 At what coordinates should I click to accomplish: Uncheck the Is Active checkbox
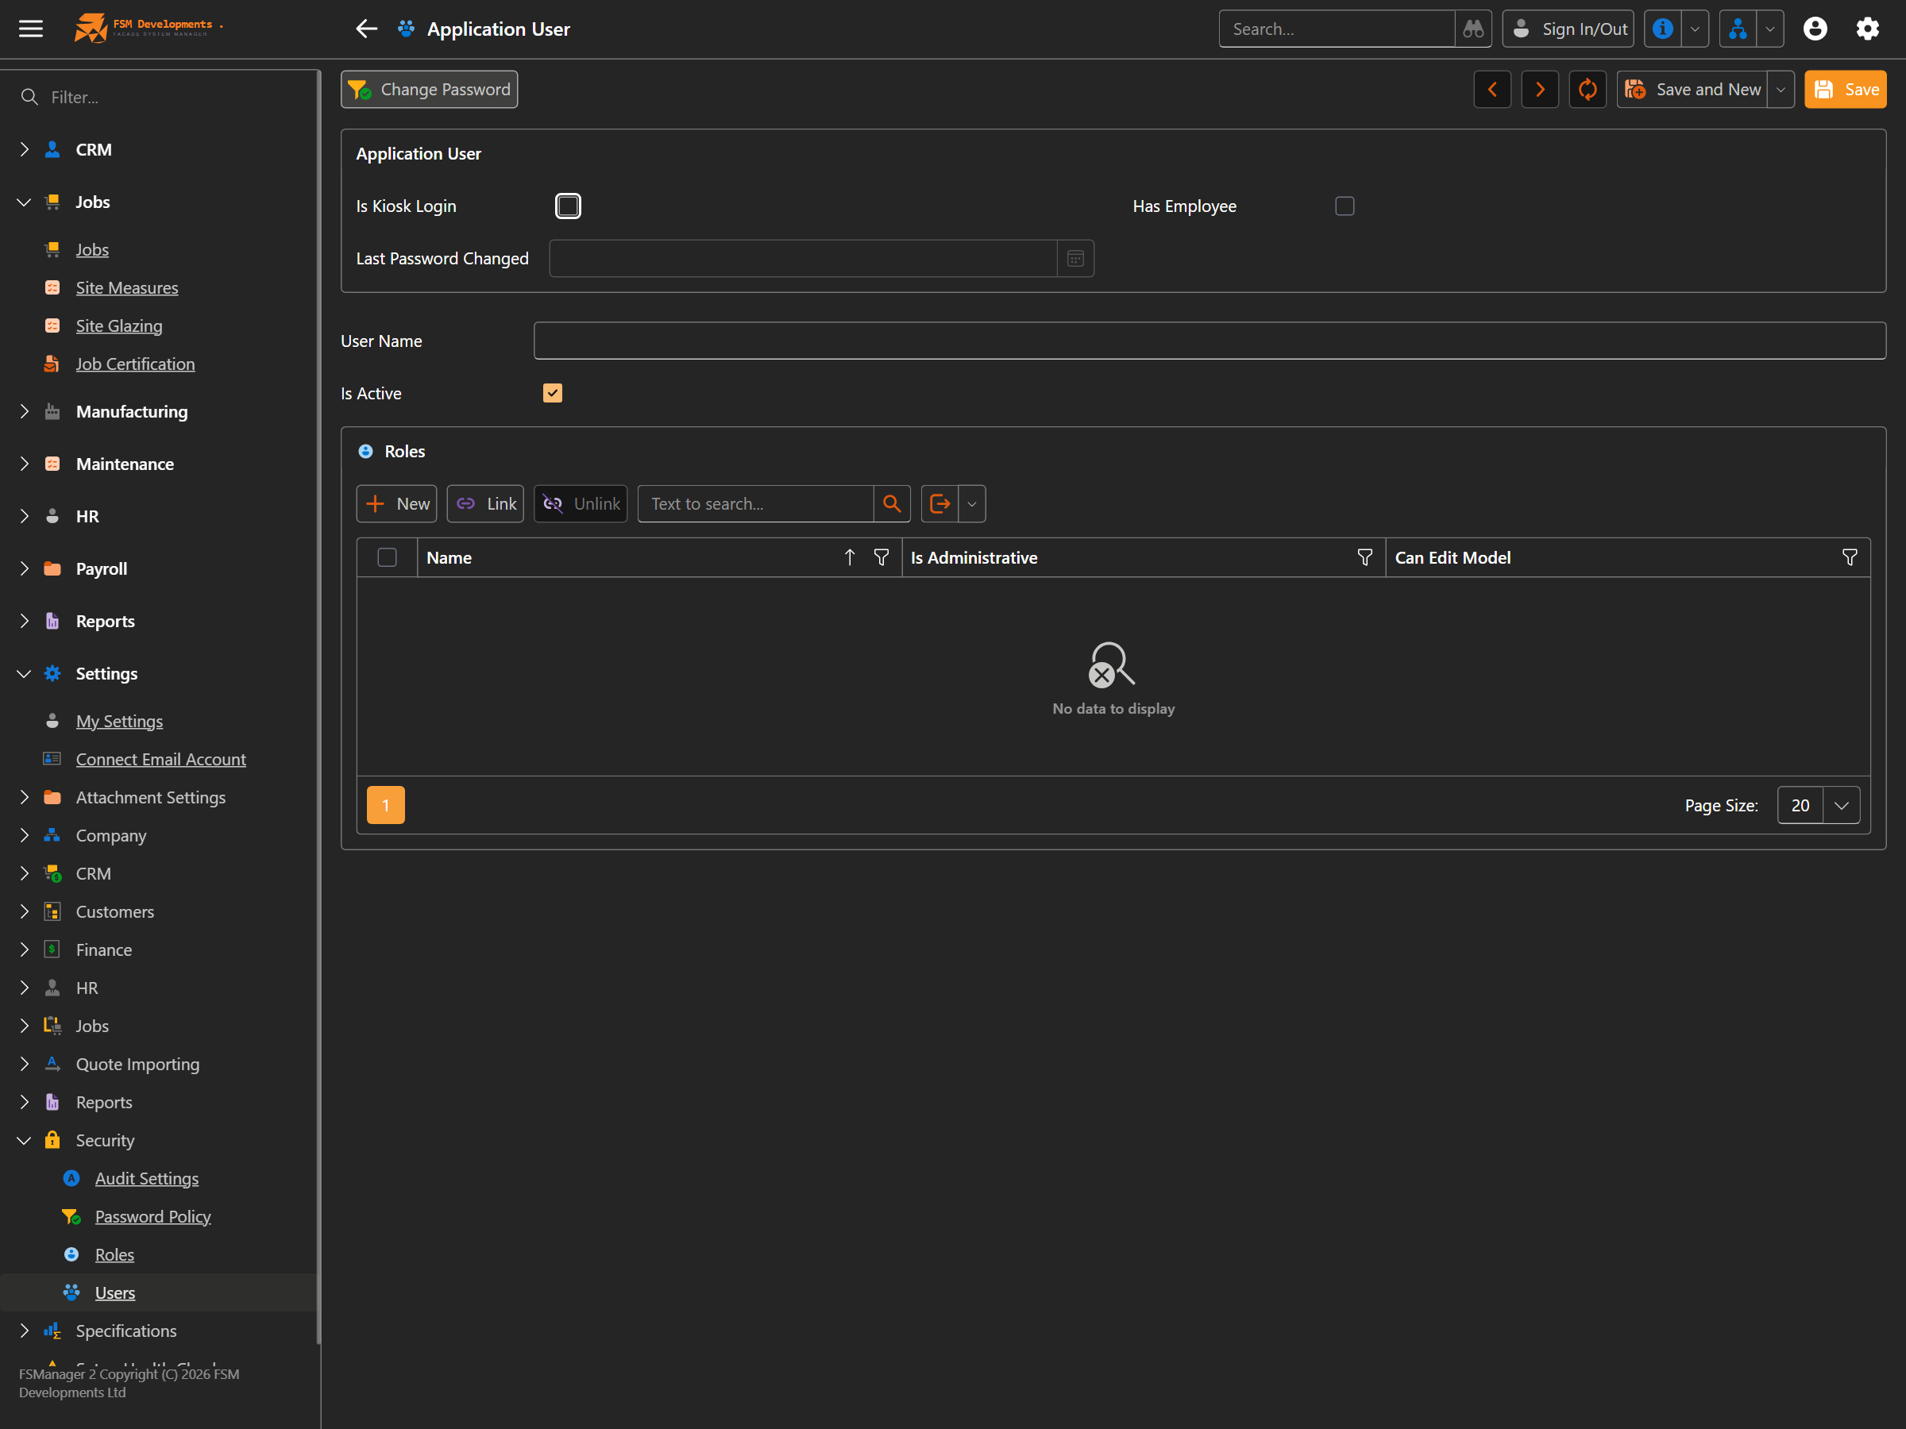(552, 393)
